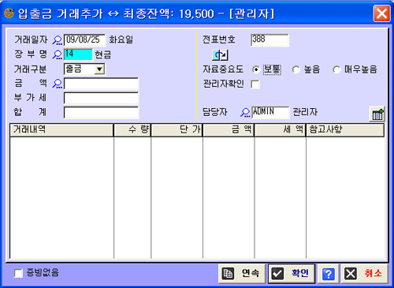
Task: Open amount lookup icon next to 금액
Action: pos(57,84)
